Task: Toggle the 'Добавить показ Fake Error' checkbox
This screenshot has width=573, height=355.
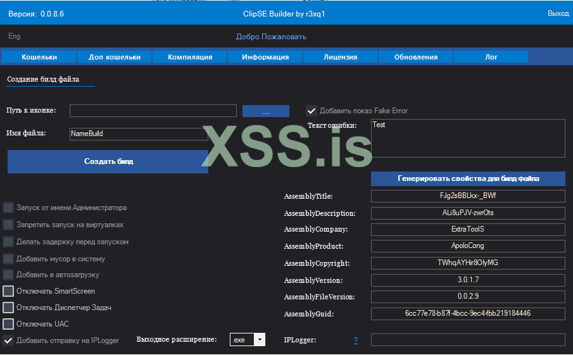Action: [312, 111]
